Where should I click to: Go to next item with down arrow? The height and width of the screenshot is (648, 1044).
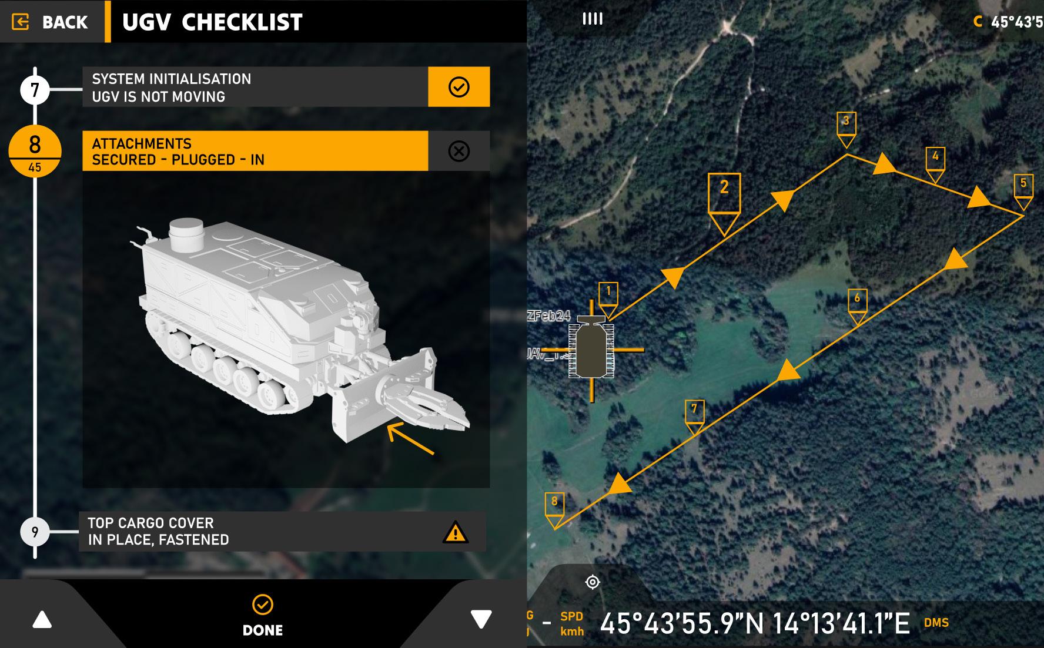pyautogui.click(x=481, y=619)
